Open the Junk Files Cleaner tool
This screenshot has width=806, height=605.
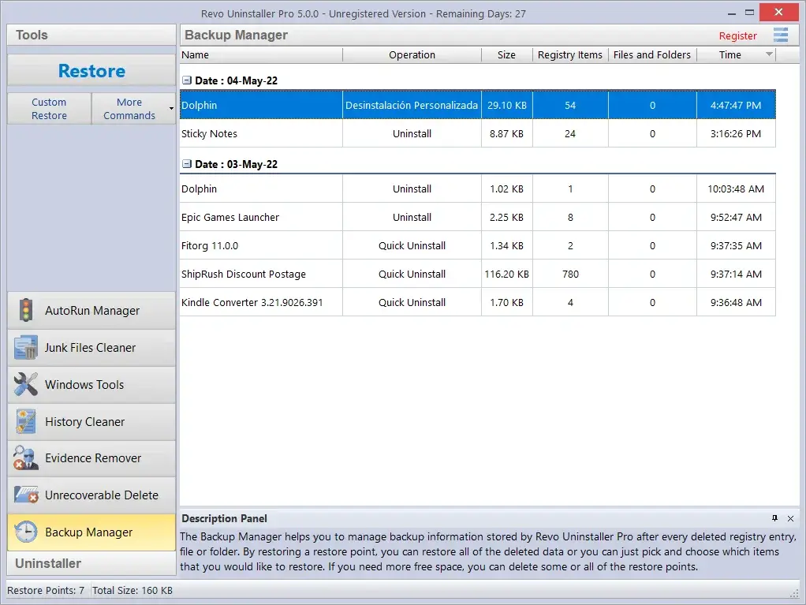click(x=91, y=348)
